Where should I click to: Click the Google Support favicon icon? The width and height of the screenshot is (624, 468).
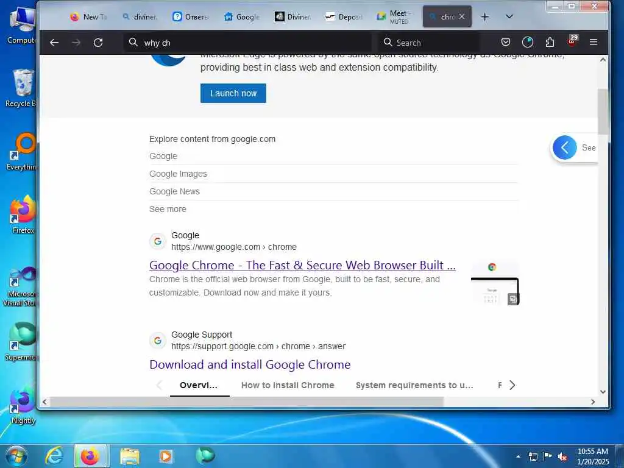158,341
